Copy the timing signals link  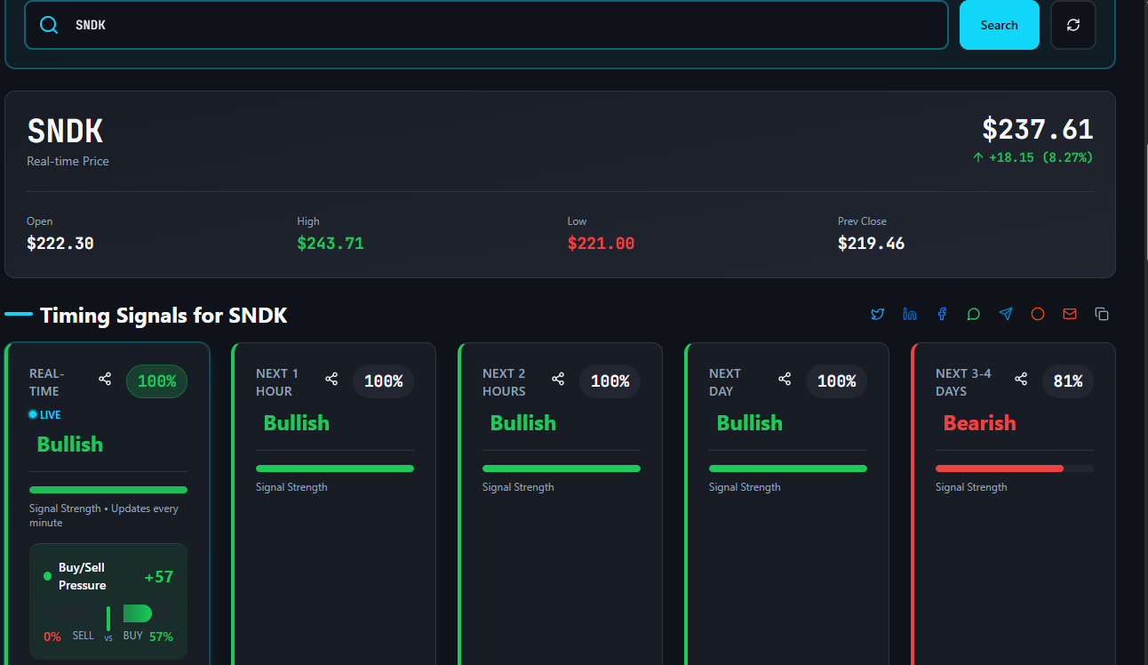[x=1102, y=314]
